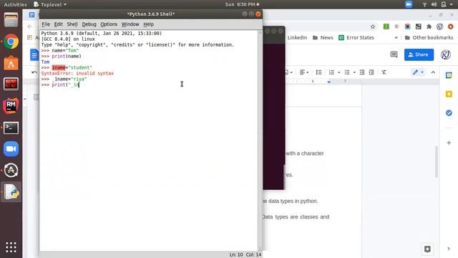
Task: Click the highlighted 1name syntax error token
Action: click(x=59, y=67)
